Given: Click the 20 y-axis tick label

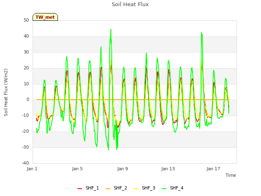Looking at the screenshot, I should [26, 68].
